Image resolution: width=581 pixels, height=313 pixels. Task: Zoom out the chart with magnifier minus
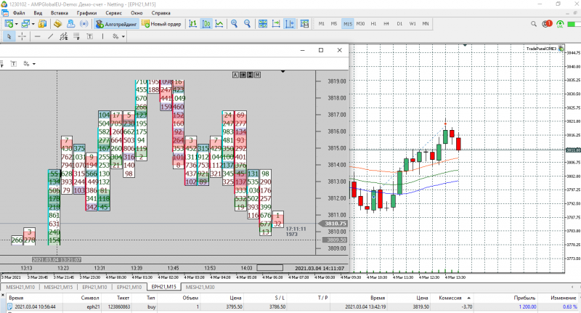tap(247, 24)
